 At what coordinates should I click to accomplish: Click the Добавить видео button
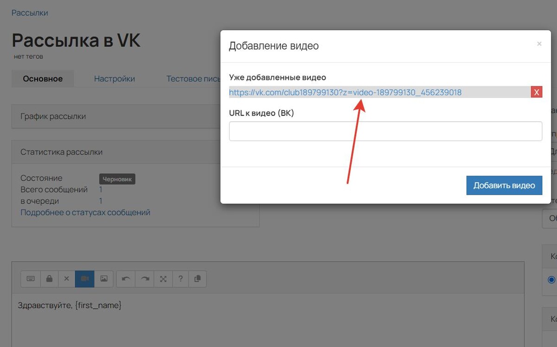(x=504, y=185)
